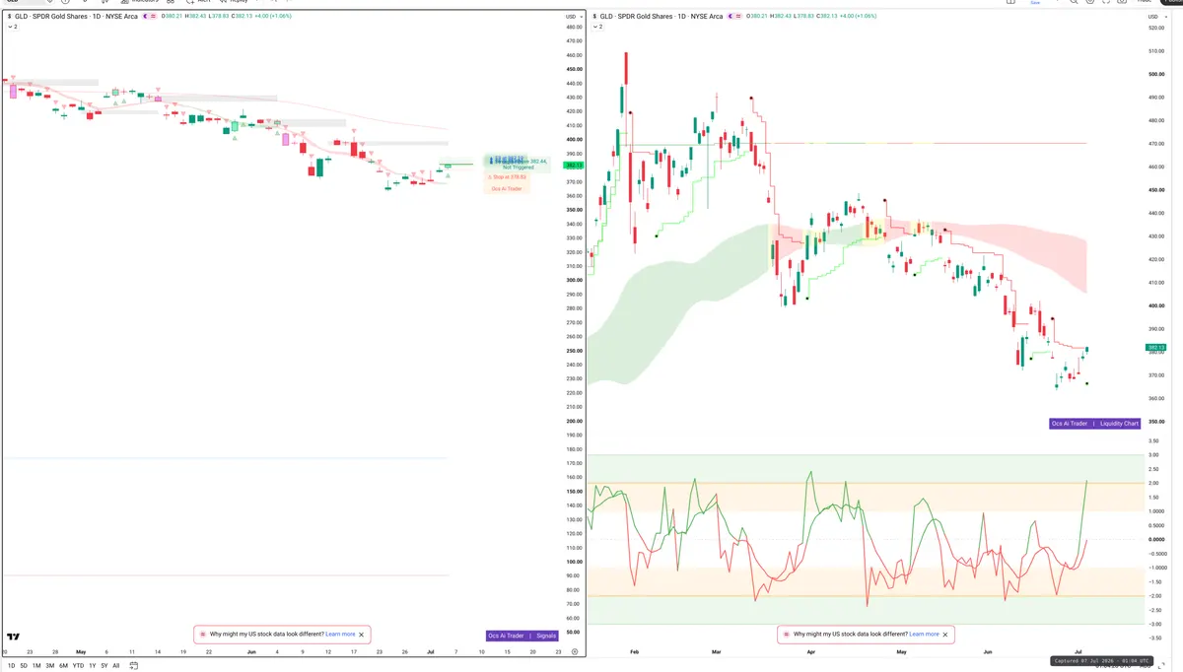Screen dimensions: 1183x672
Task: Select the 1M time range
Action: coord(36,666)
